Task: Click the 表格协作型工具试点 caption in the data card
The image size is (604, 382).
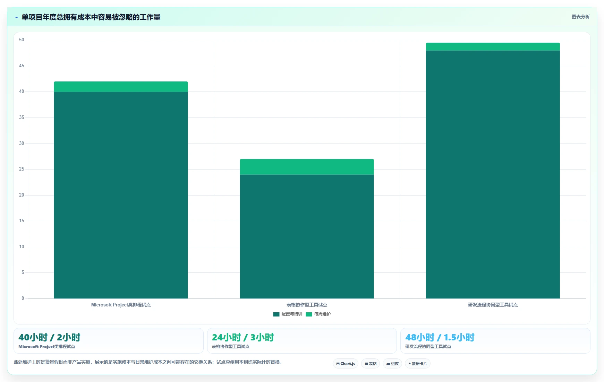Action: (x=231, y=347)
